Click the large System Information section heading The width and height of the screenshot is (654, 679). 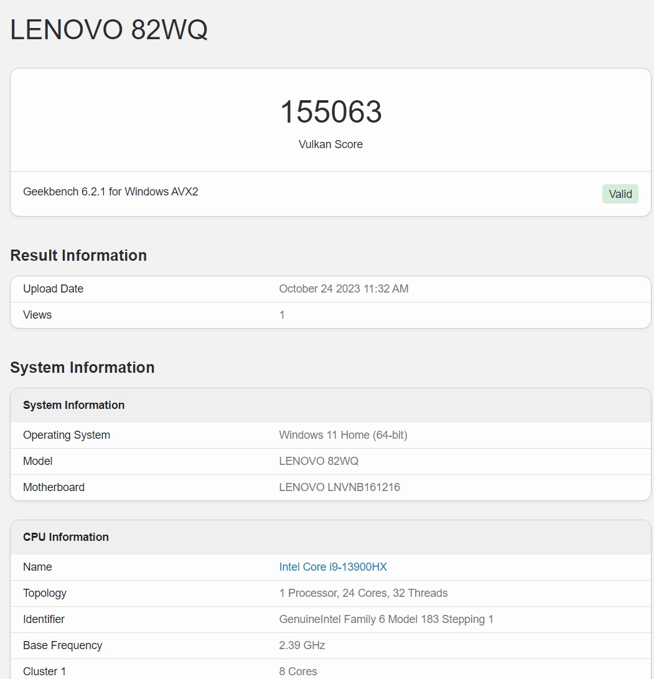pos(82,368)
